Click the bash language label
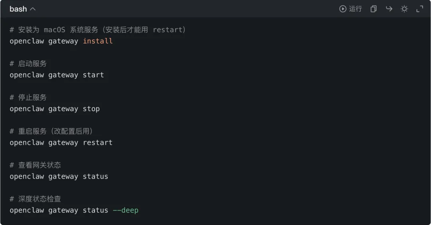This screenshot has width=431, height=225. (x=18, y=9)
